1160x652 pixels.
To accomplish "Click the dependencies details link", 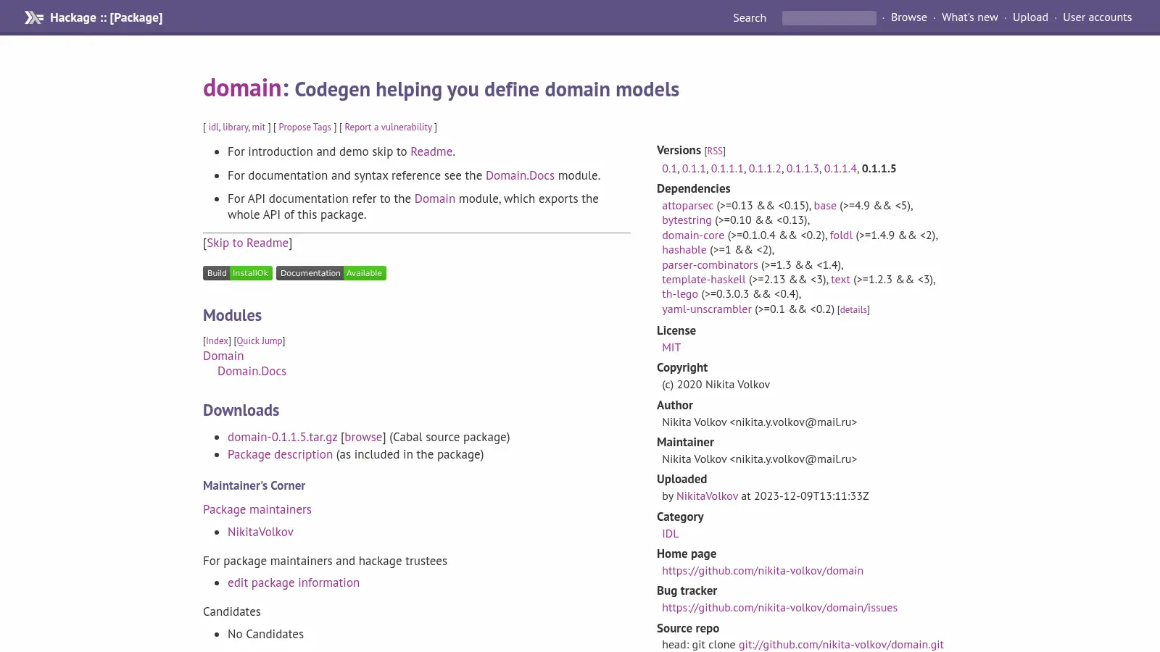I will [x=853, y=310].
